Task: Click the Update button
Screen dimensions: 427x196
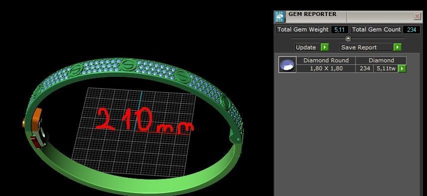Action: pyautogui.click(x=307, y=47)
